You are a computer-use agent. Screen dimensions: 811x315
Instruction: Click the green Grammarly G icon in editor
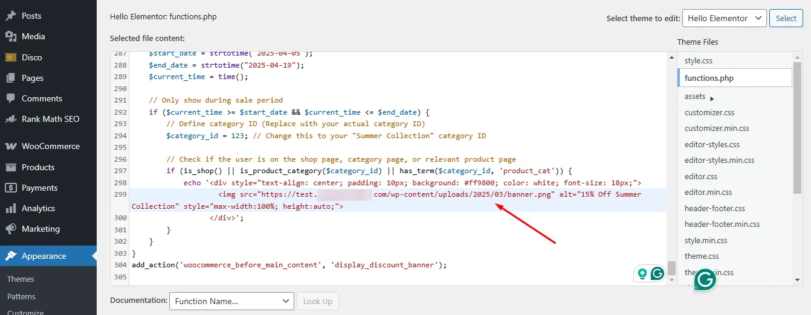(x=658, y=273)
